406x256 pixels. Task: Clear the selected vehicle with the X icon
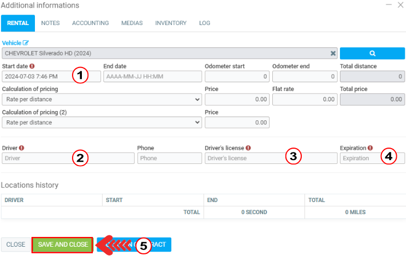(x=333, y=53)
